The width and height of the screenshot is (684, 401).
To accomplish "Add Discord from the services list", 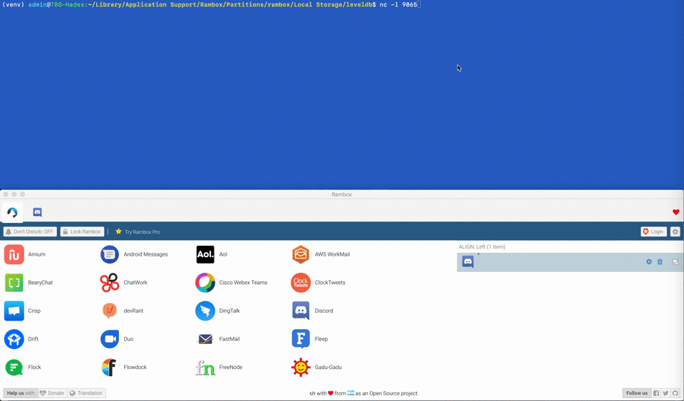I will coord(301,311).
